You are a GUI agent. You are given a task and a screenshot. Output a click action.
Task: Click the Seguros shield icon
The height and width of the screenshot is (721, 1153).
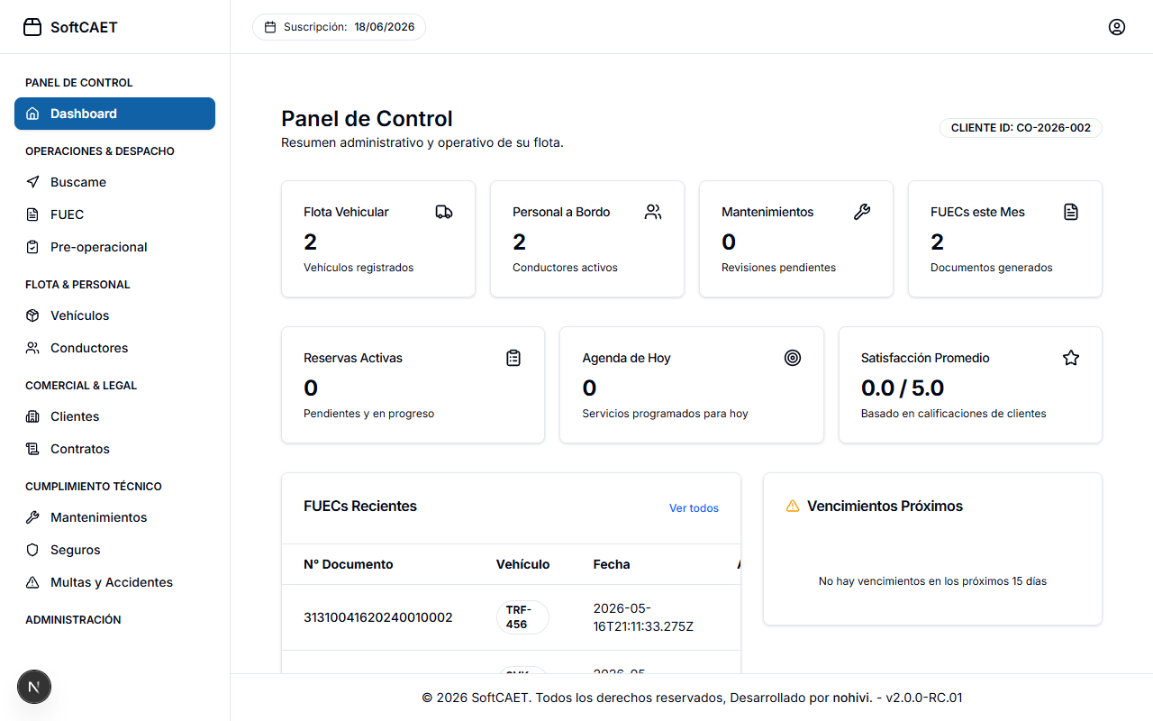pyautogui.click(x=32, y=550)
